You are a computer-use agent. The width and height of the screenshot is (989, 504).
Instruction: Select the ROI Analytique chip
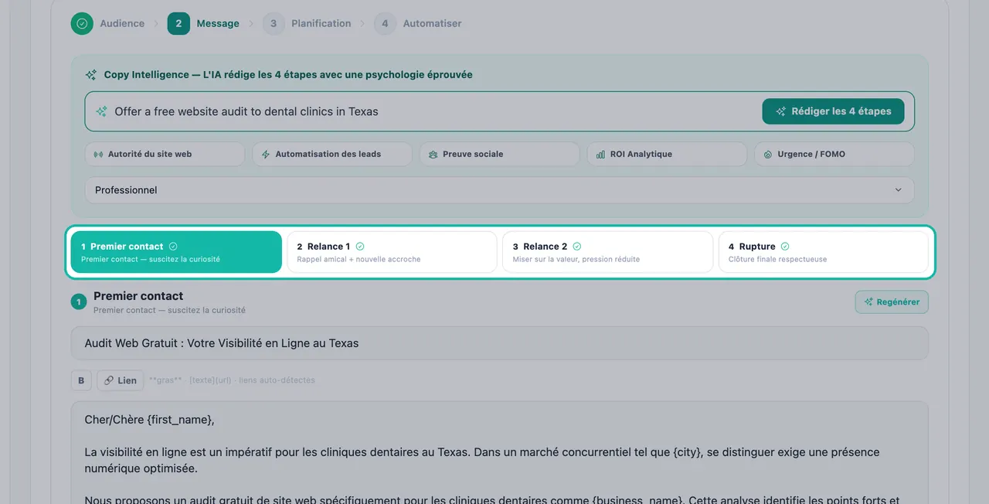click(667, 154)
